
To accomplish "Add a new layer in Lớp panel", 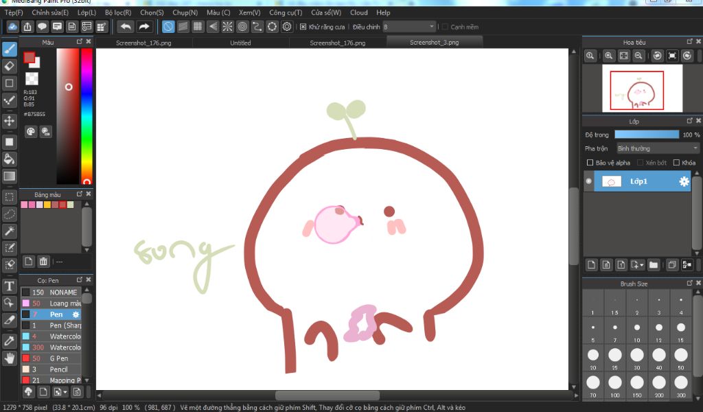I will point(591,264).
